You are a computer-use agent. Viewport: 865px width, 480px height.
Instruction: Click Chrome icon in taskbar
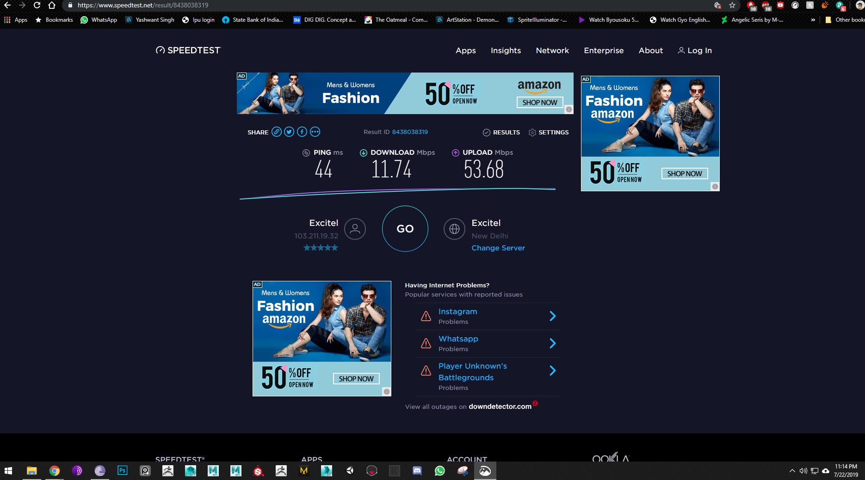[55, 471]
